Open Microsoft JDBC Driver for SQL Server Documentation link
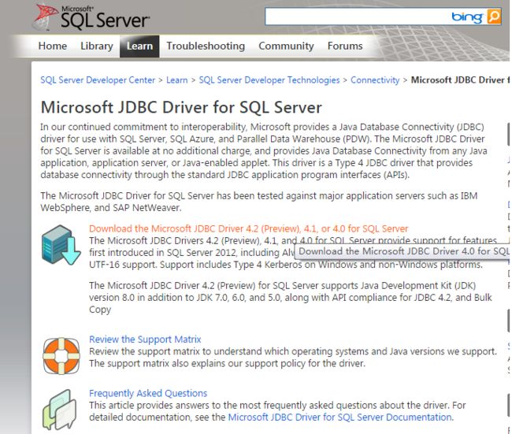 click(340, 417)
